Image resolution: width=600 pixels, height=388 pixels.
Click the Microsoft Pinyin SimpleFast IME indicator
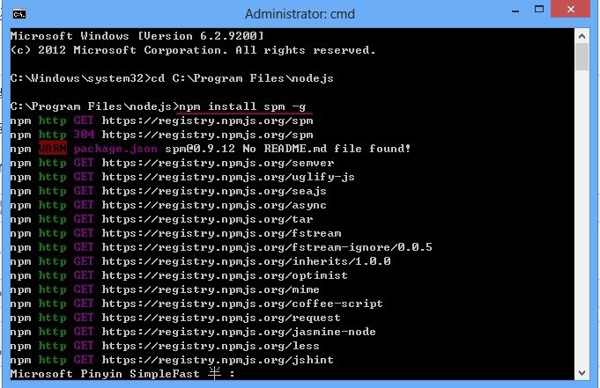point(105,373)
